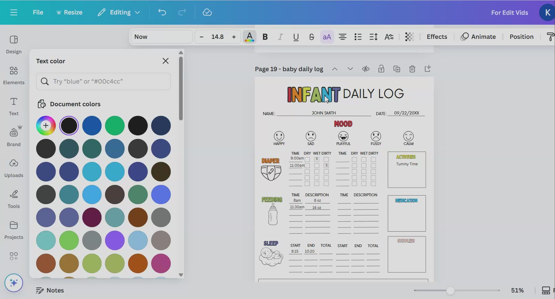The image size is (555, 299).
Task: Open the Now font dropdown
Action: coord(161,37)
